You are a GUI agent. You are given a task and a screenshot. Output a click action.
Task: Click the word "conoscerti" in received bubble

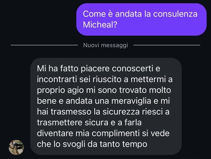coord(132,68)
